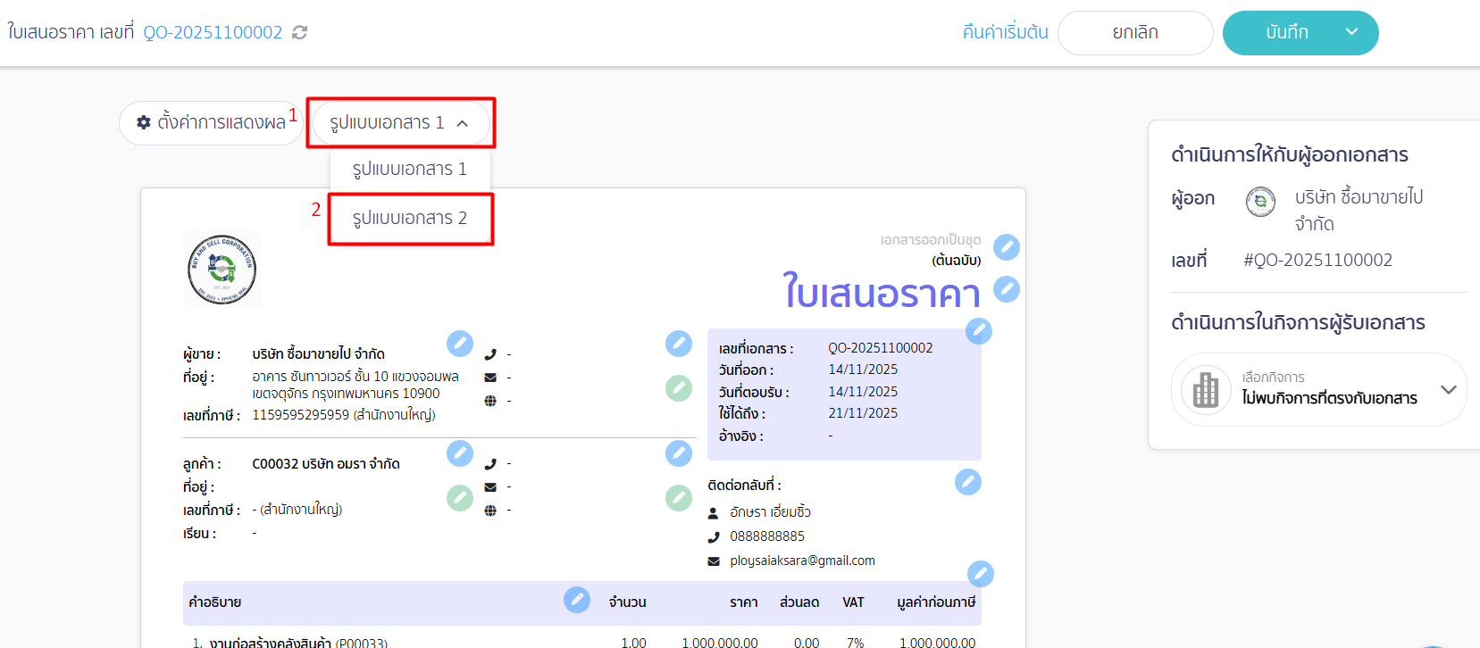Viewport: 1480px width, 648px height.
Task: Save with the บันทึก button
Action: [1287, 33]
